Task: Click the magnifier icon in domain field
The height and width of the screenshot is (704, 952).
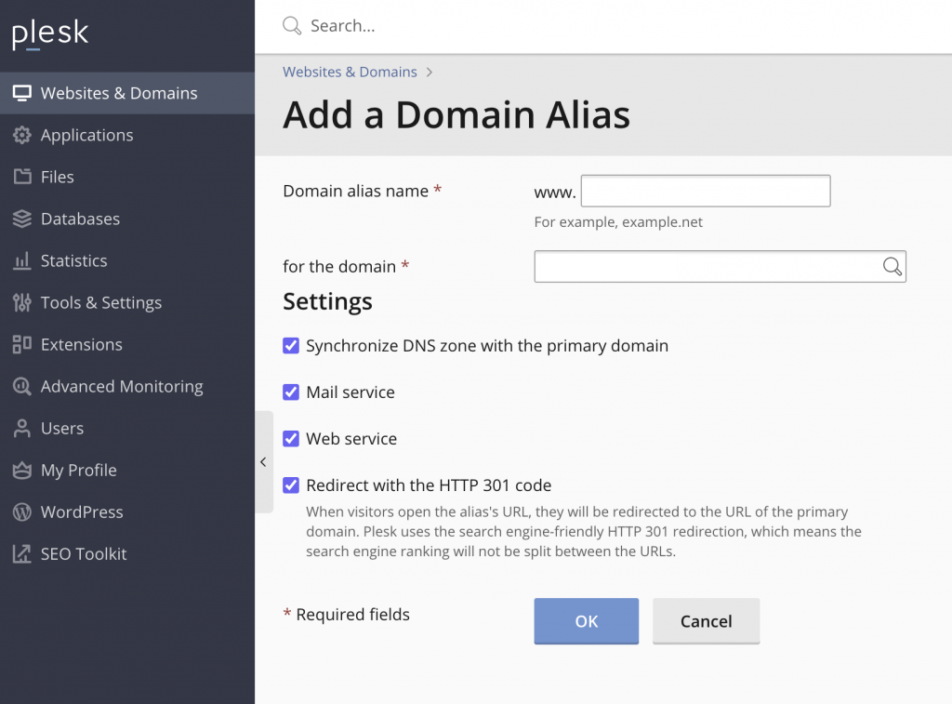Action: click(x=892, y=267)
